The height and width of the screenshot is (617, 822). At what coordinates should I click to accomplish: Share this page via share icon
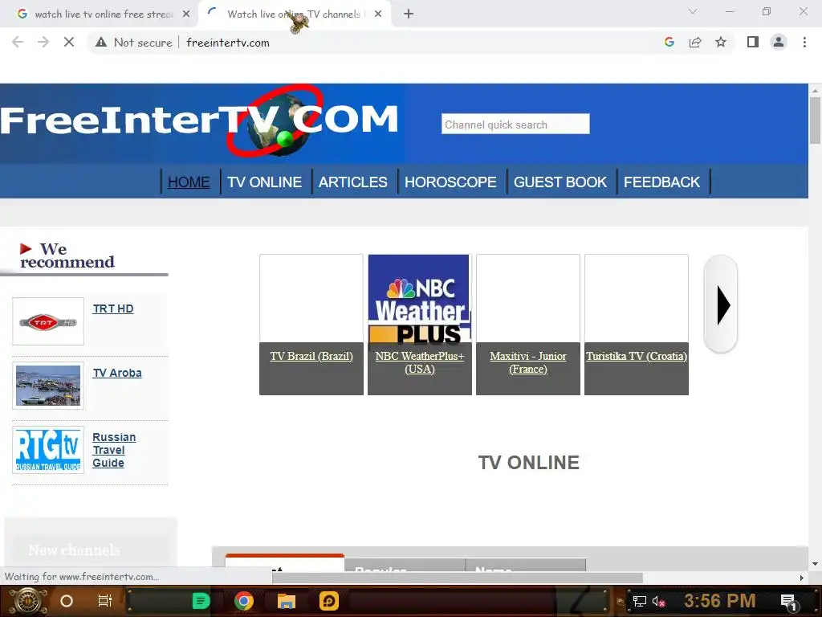point(695,43)
